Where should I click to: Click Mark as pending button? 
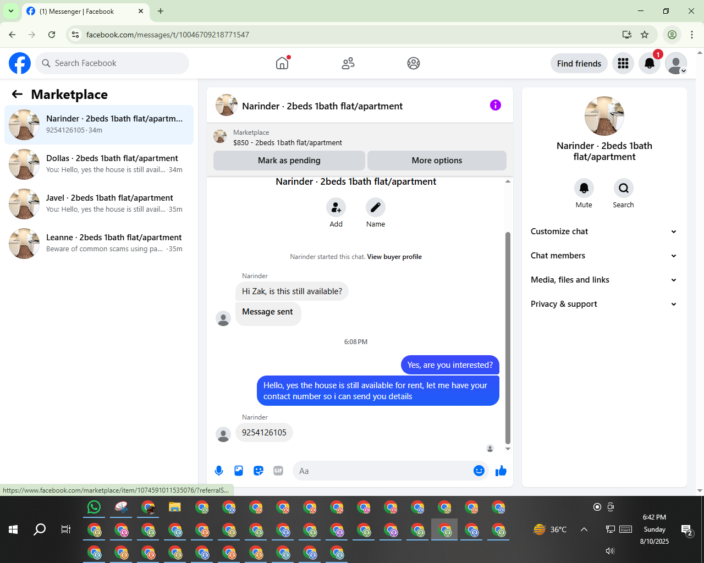tap(289, 161)
